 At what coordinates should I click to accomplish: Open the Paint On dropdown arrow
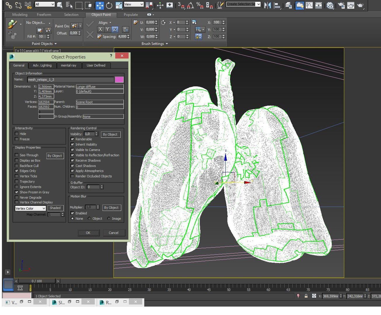pos(80,26)
